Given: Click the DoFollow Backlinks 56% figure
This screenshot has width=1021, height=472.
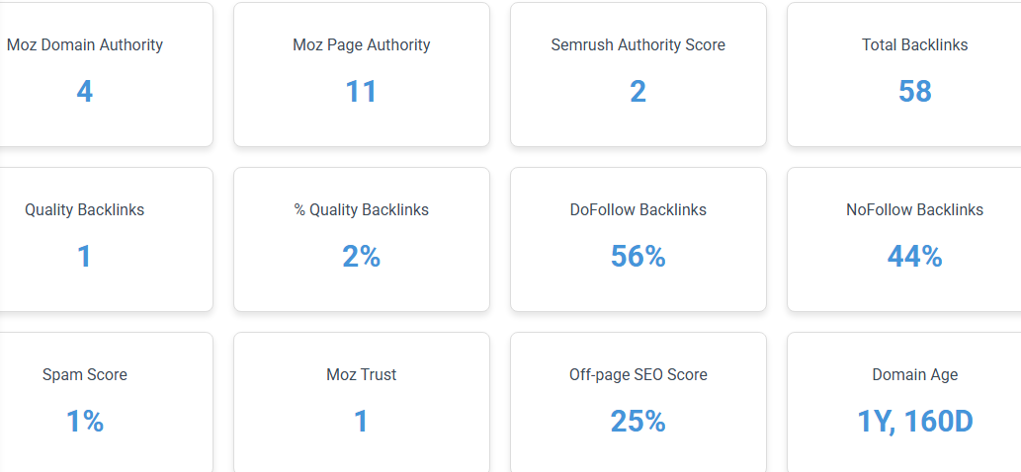Looking at the screenshot, I should (638, 257).
